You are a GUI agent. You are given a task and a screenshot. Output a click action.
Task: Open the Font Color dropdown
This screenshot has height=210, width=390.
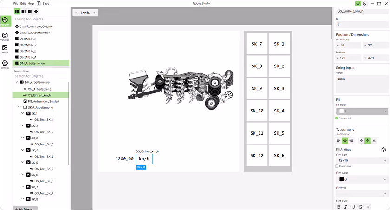(x=362, y=179)
